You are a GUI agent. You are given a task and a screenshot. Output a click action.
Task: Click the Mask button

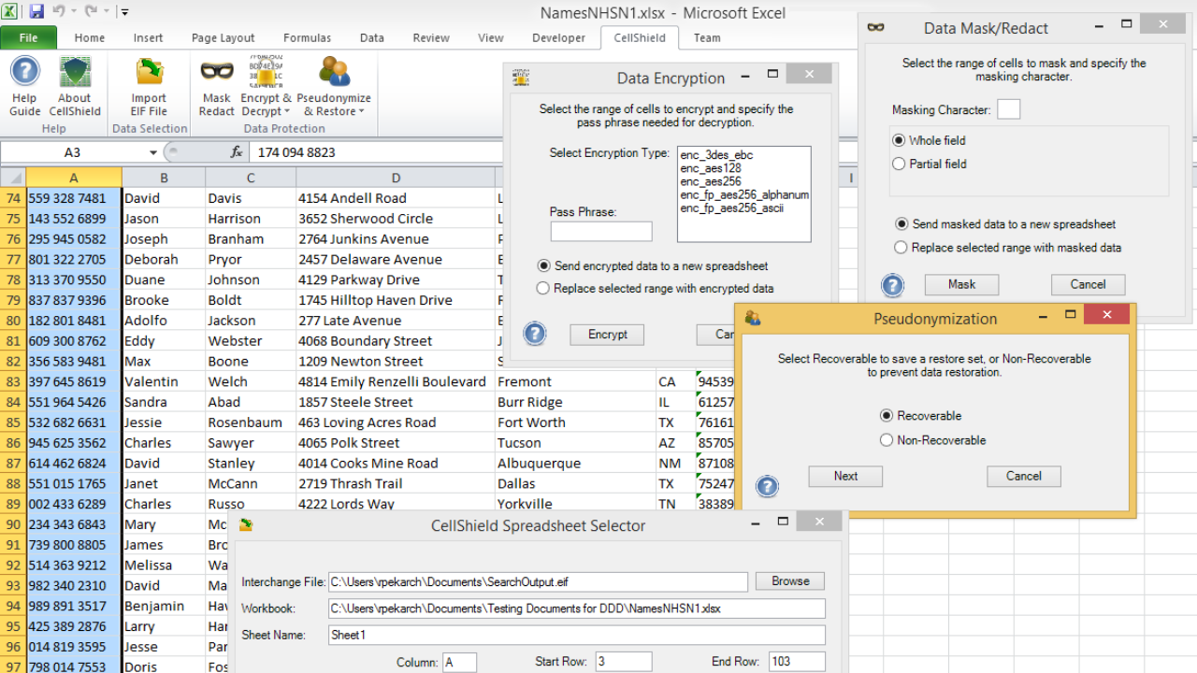coord(961,284)
